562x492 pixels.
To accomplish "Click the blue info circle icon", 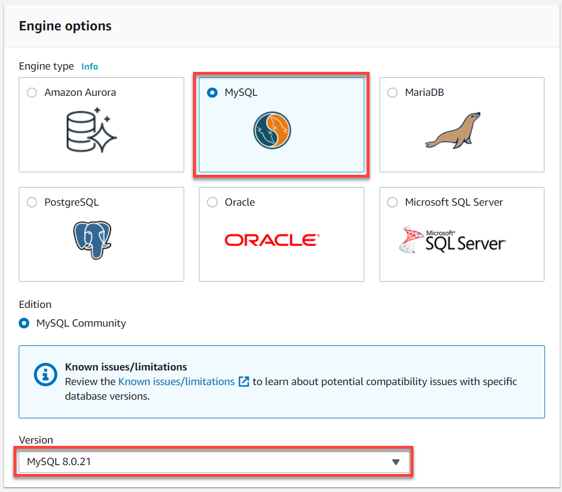I will (46, 375).
